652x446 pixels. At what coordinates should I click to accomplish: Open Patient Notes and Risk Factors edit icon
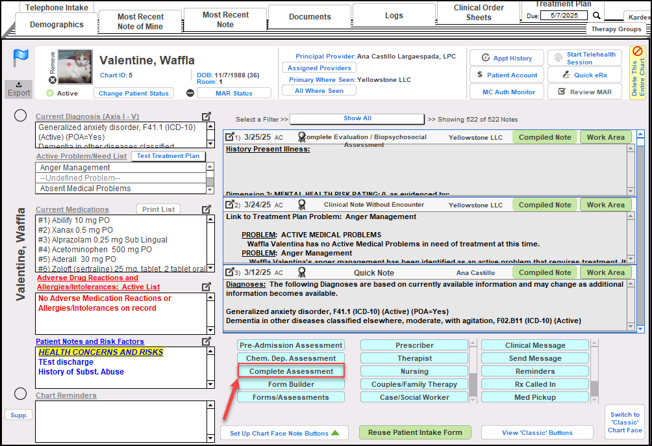click(207, 341)
